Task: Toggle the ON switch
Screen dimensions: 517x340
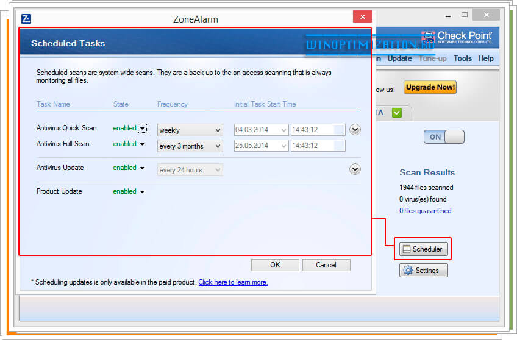Action: point(444,137)
